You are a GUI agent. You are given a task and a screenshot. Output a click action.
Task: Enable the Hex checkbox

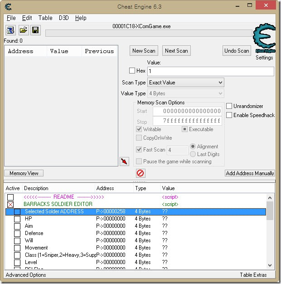click(132, 70)
